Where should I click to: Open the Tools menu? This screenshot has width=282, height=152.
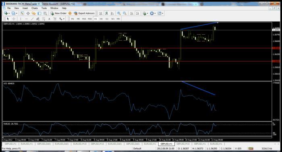pyautogui.click(x=44, y=8)
